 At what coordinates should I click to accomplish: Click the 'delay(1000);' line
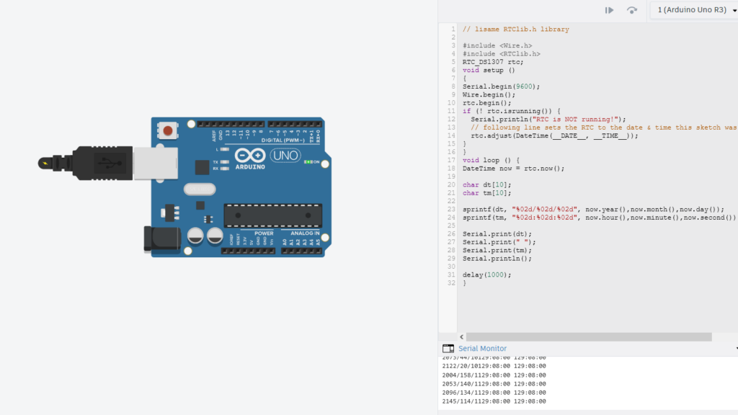click(x=486, y=275)
